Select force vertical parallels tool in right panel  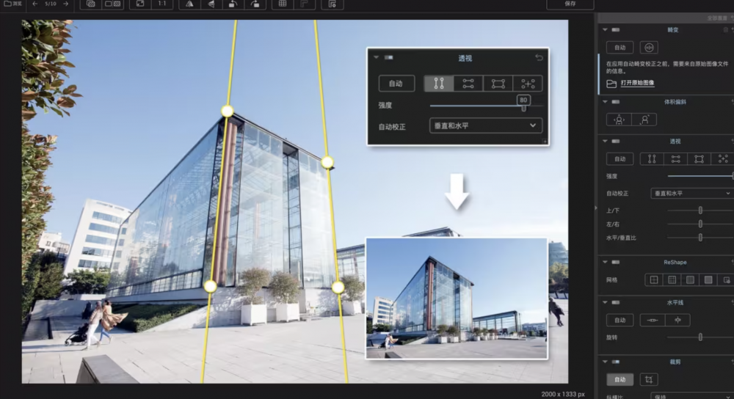click(x=652, y=159)
